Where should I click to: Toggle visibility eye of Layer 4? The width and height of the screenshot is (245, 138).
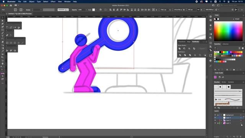(x=215, y=118)
